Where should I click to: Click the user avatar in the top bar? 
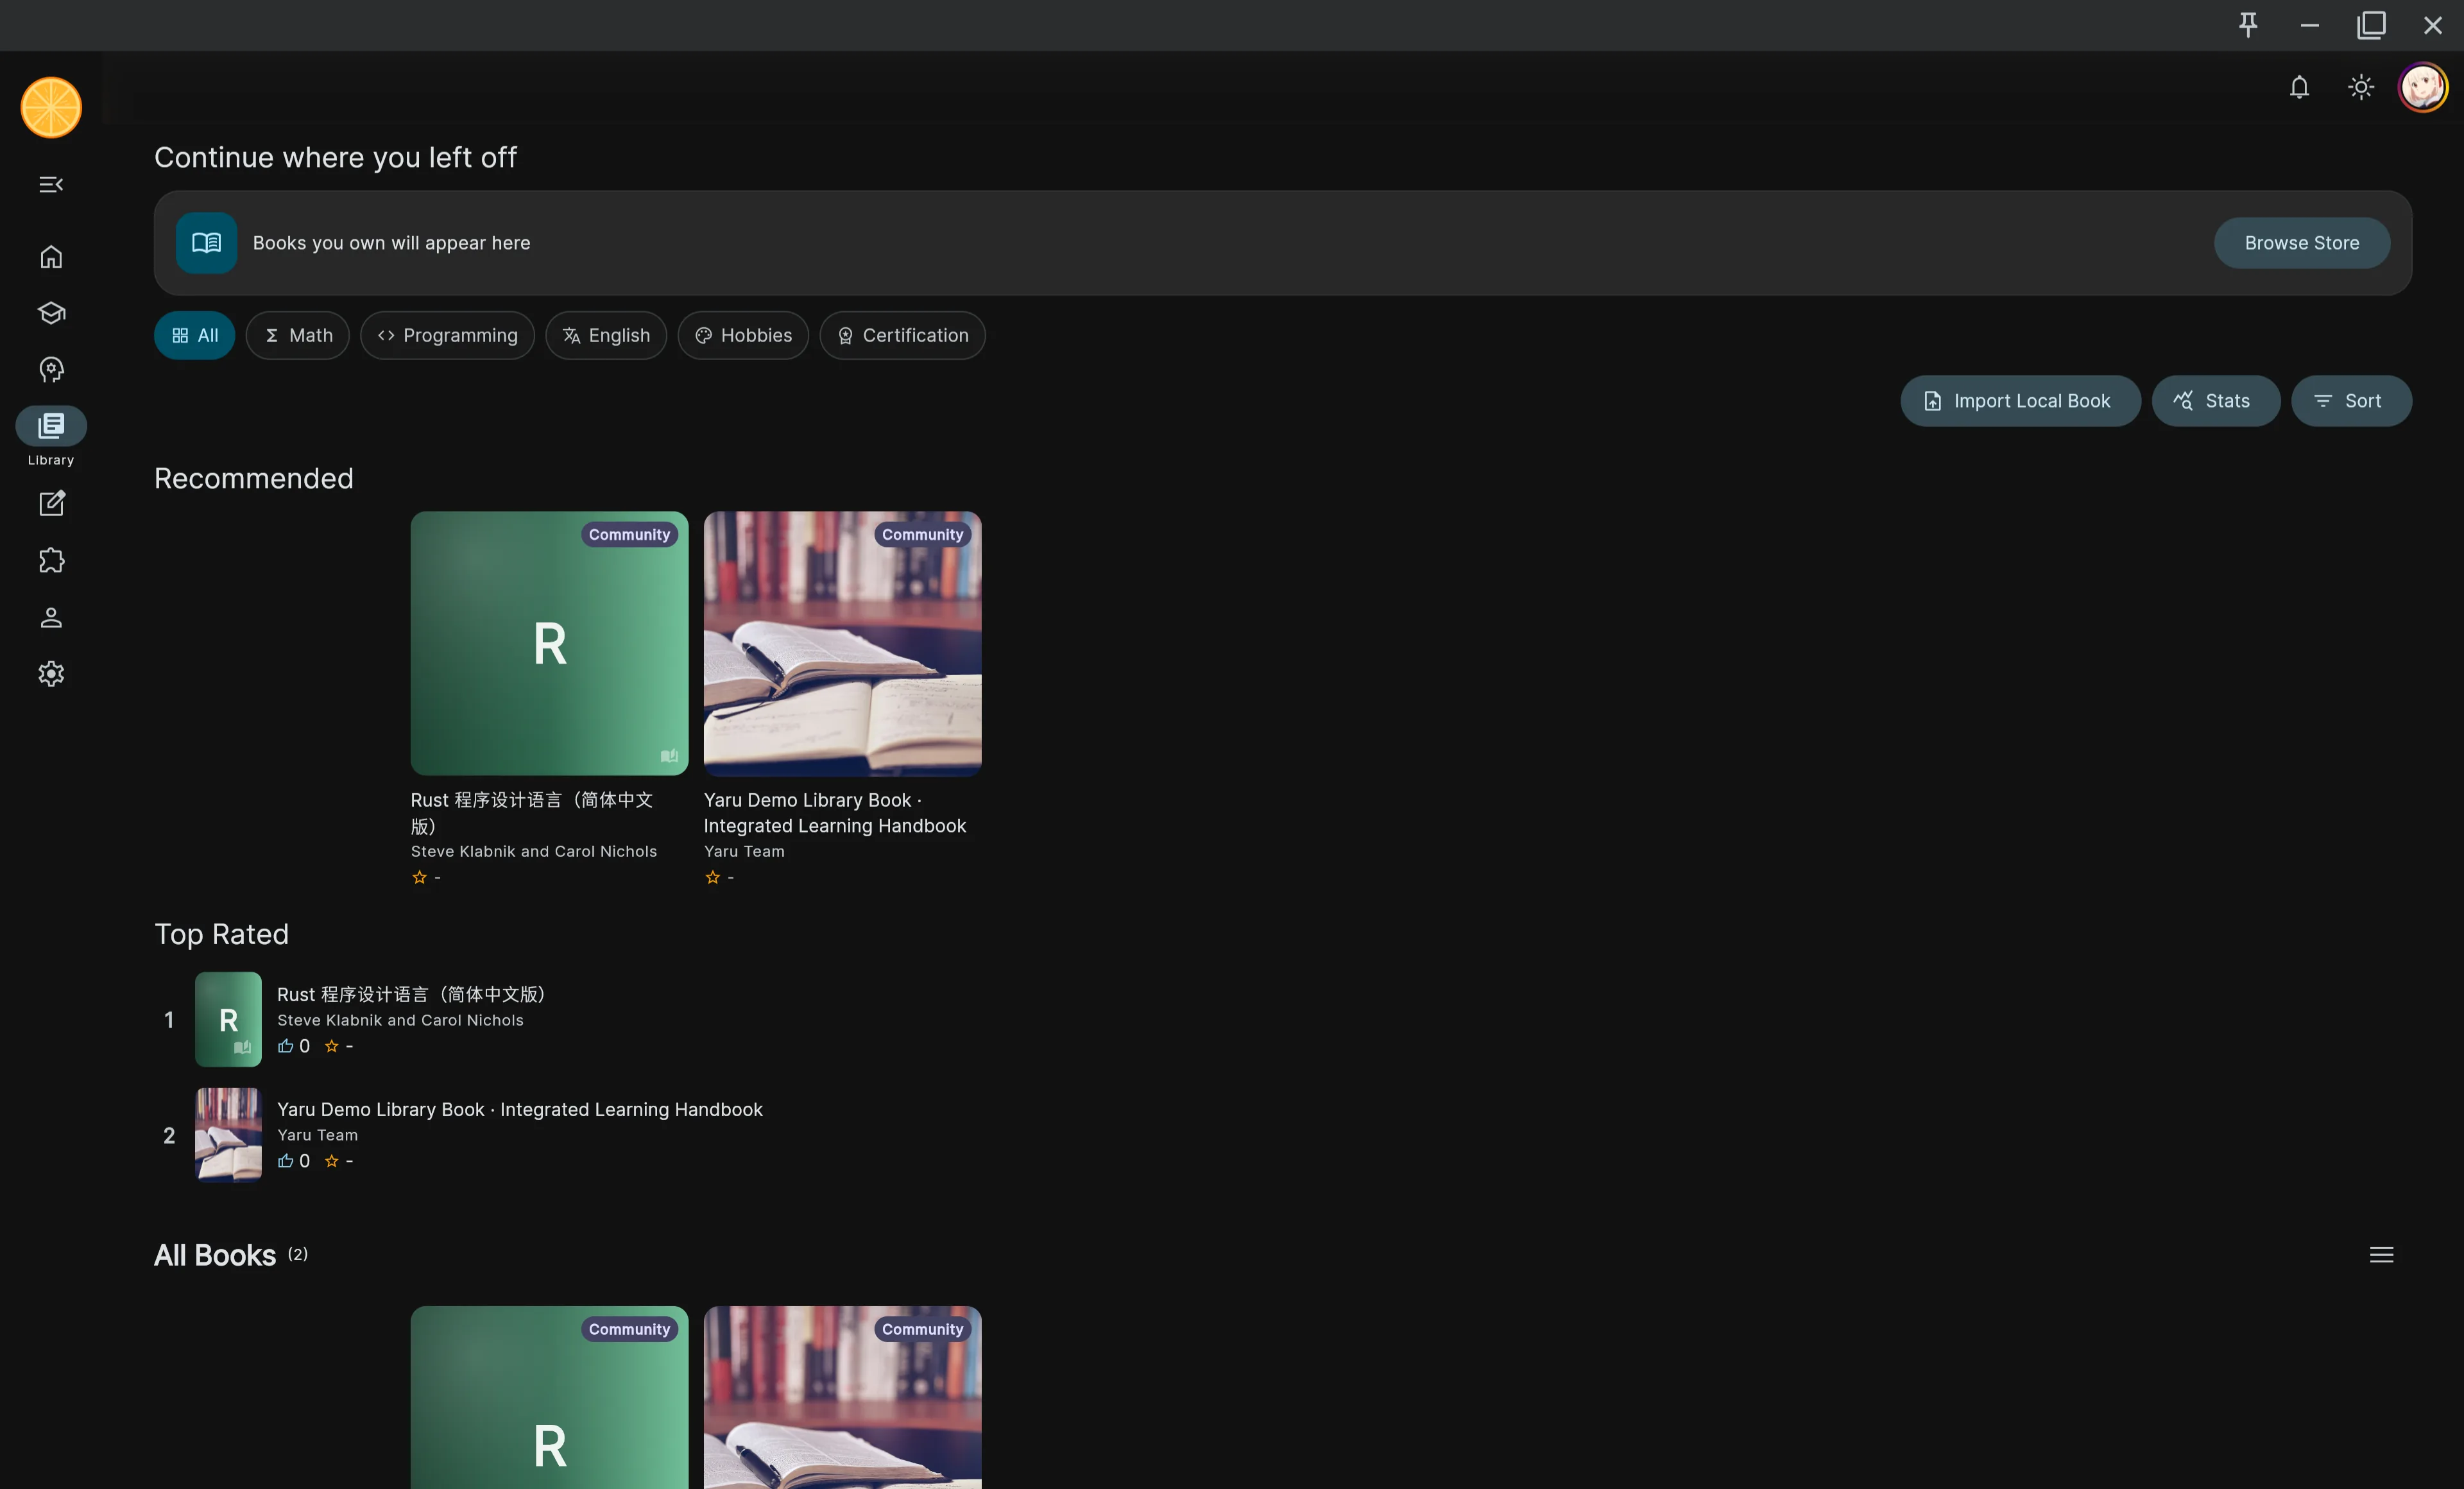pos(2422,87)
